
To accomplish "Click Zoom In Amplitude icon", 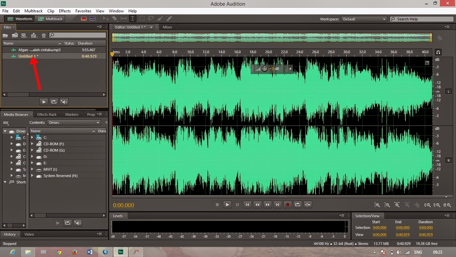I will 377,205.
